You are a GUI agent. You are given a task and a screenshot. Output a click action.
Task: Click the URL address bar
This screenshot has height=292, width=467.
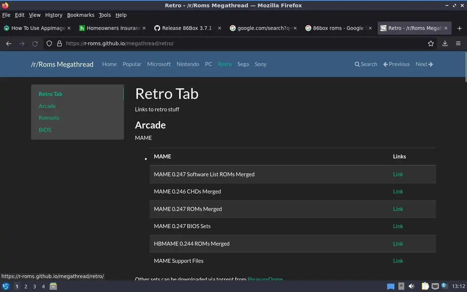(241, 43)
